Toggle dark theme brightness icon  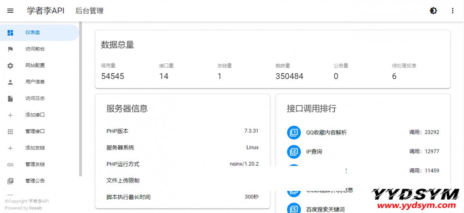(433, 11)
